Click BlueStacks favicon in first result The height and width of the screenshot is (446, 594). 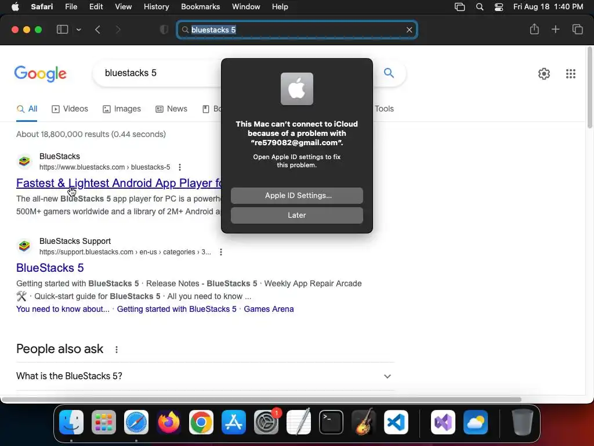(x=24, y=161)
